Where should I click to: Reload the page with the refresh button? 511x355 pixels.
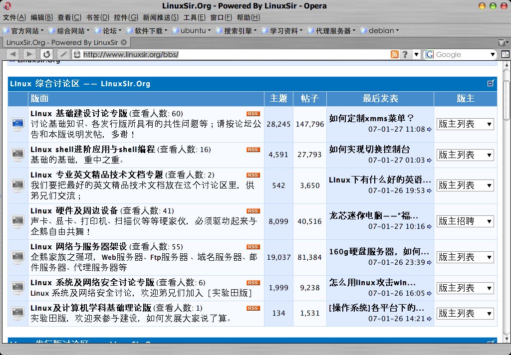46,54
